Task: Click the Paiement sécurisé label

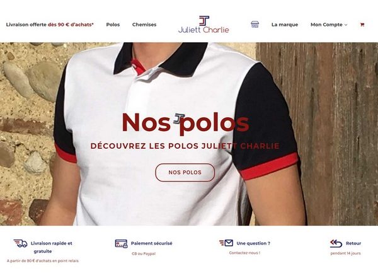Action: (152, 243)
